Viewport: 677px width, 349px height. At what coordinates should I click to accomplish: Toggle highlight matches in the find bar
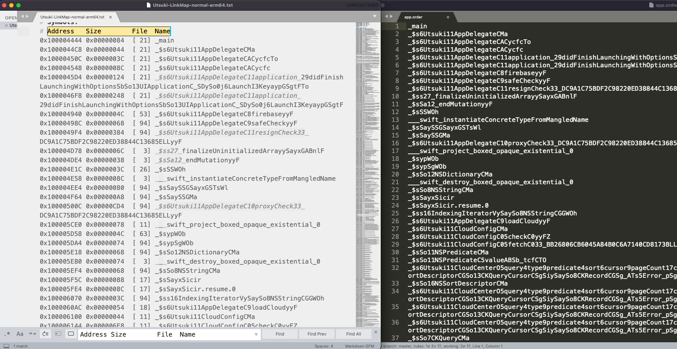[x=71, y=334]
